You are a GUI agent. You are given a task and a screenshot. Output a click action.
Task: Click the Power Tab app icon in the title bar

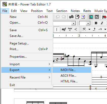pyautogui.click(x=5, y=4)
